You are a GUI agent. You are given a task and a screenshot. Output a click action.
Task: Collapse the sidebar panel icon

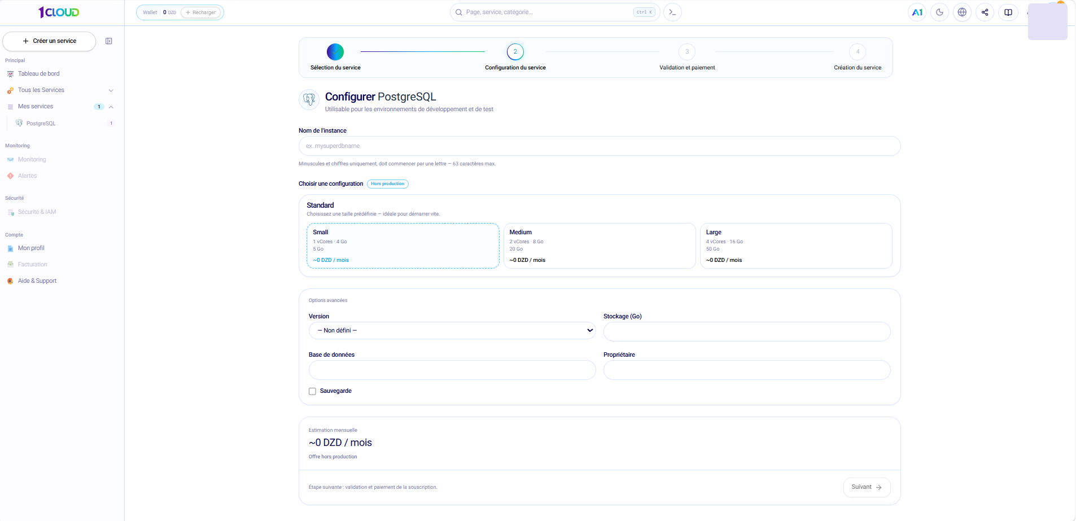click(109, 41)
